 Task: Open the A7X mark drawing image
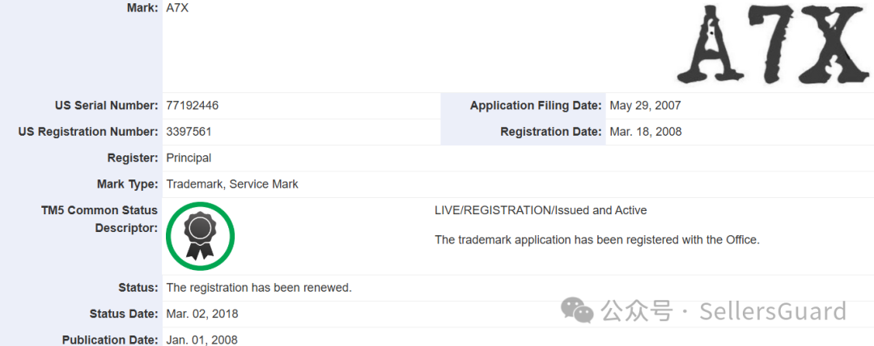pyautogui.click(x=772, y=46)
